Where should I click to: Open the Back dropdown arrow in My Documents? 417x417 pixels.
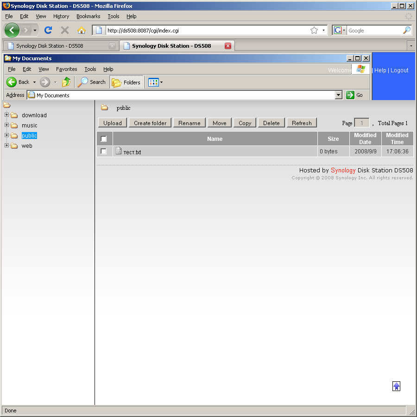[x=34, y=82]
